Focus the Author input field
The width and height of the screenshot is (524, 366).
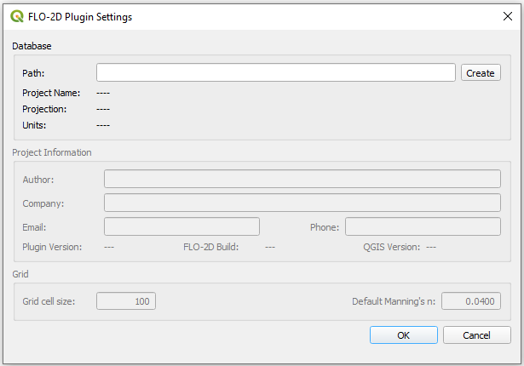click(302, 179)
